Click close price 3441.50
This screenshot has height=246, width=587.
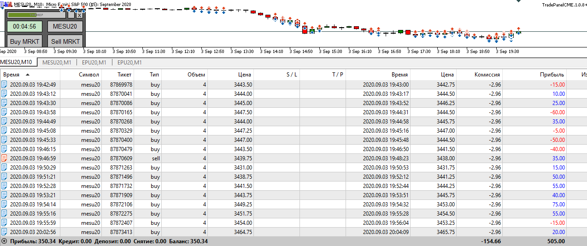(446, 149)
